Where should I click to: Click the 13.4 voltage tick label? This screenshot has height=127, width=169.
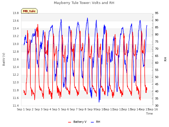[16, 29]
